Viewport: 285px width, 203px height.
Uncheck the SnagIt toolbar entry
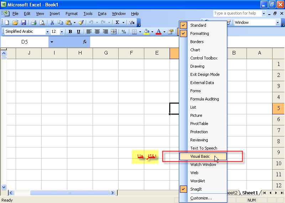[x=203, y=189]
